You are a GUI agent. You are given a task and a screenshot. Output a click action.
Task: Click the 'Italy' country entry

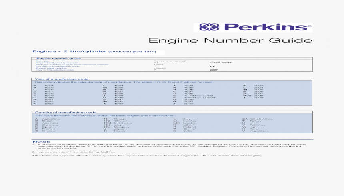[187, 119]
